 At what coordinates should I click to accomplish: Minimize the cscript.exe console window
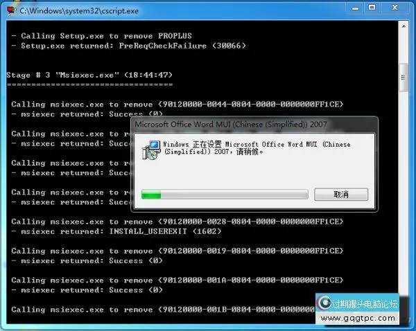coord(355,8)
